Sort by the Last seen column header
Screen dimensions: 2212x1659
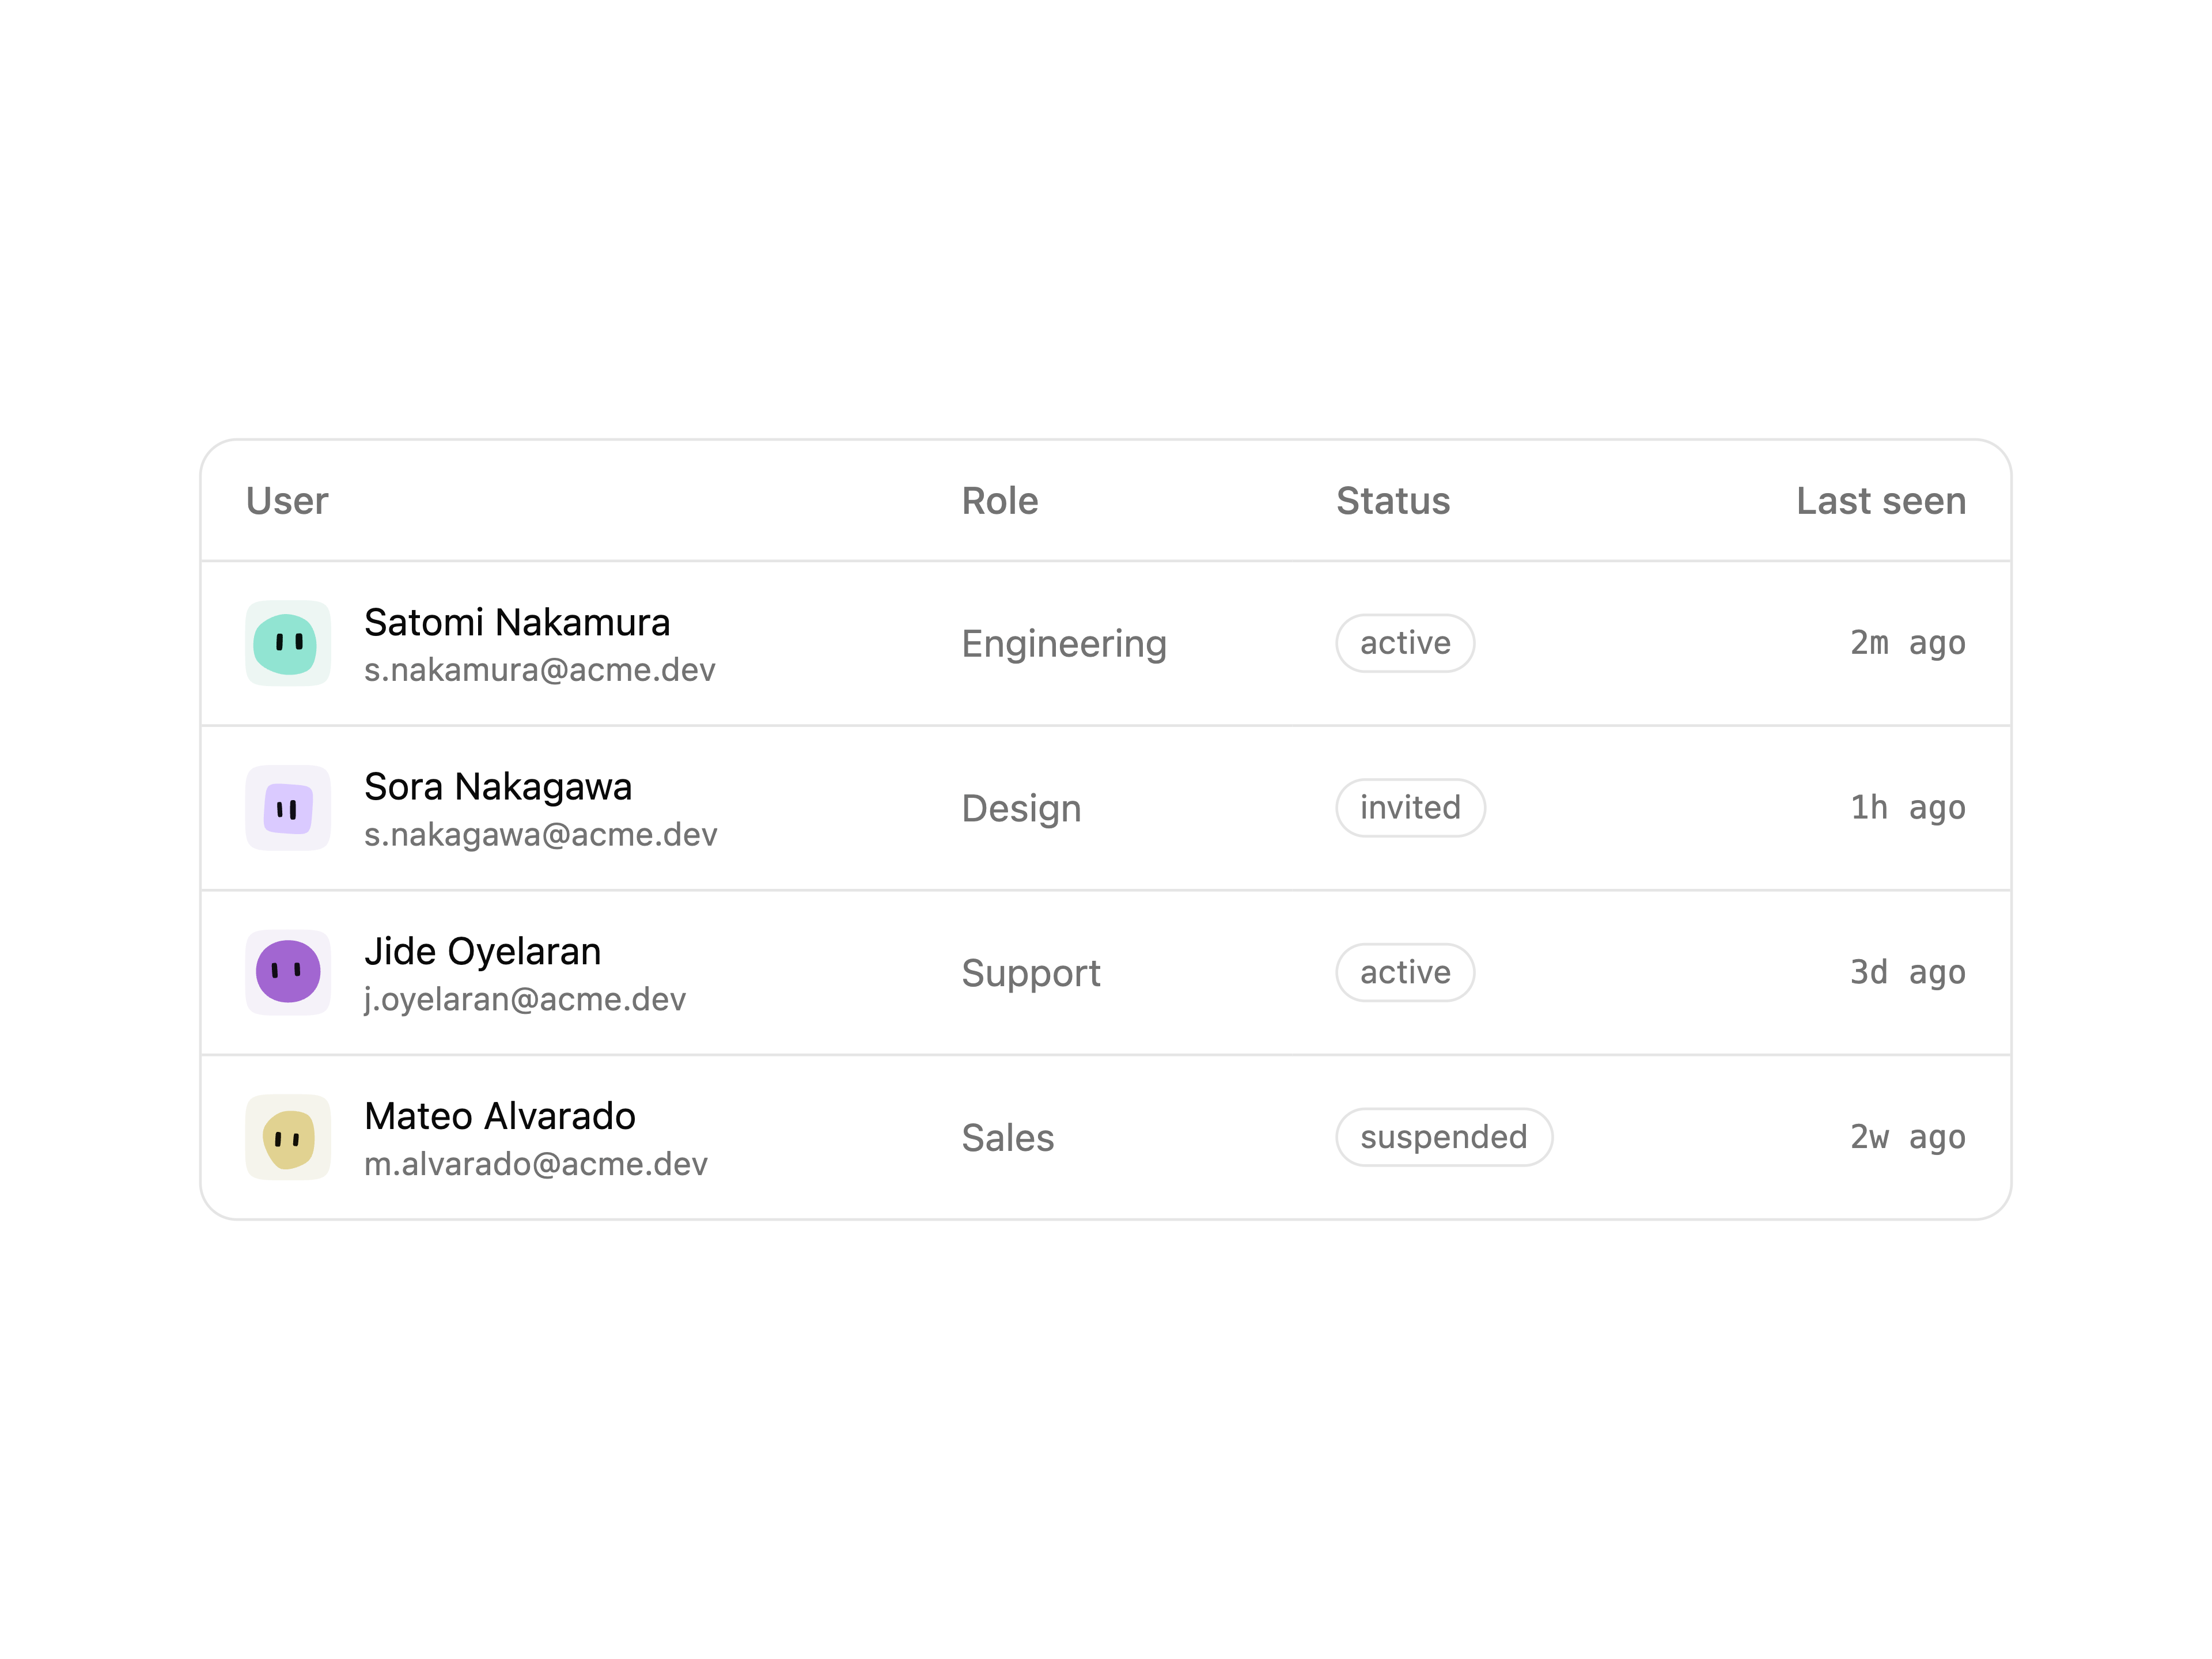point(1881,501)
